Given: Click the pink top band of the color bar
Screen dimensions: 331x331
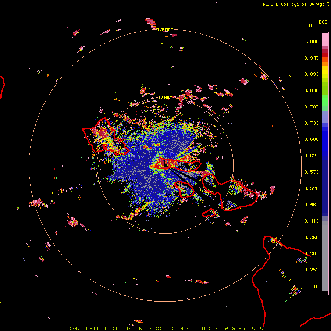Looking at the screenshot, I should [325, 39].
